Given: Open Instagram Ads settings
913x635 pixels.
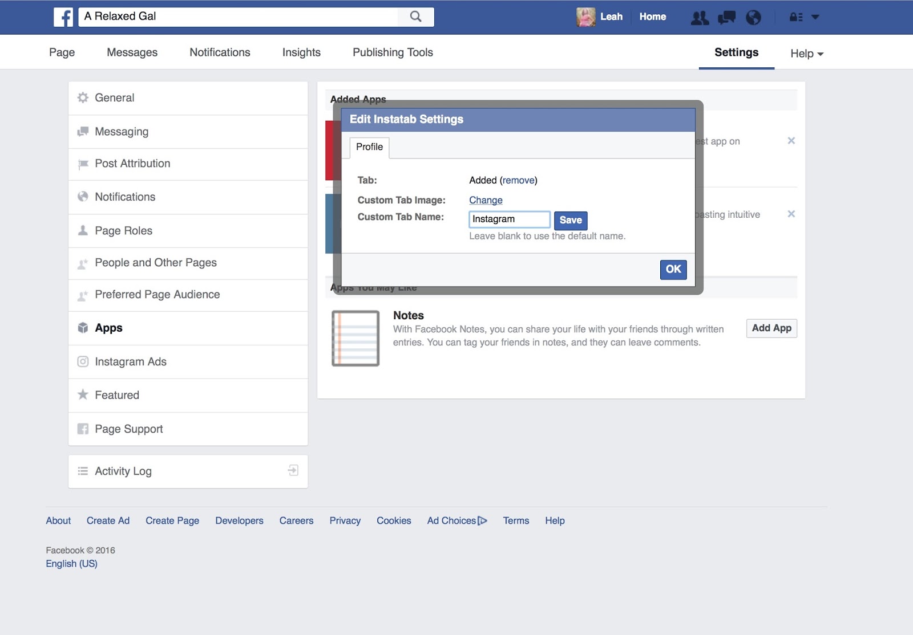Looking at the screenshot, I should pos(188,362).
